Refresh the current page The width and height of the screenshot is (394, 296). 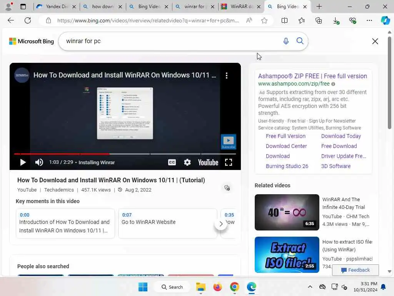pyautogui.click(x=28, y=20)
